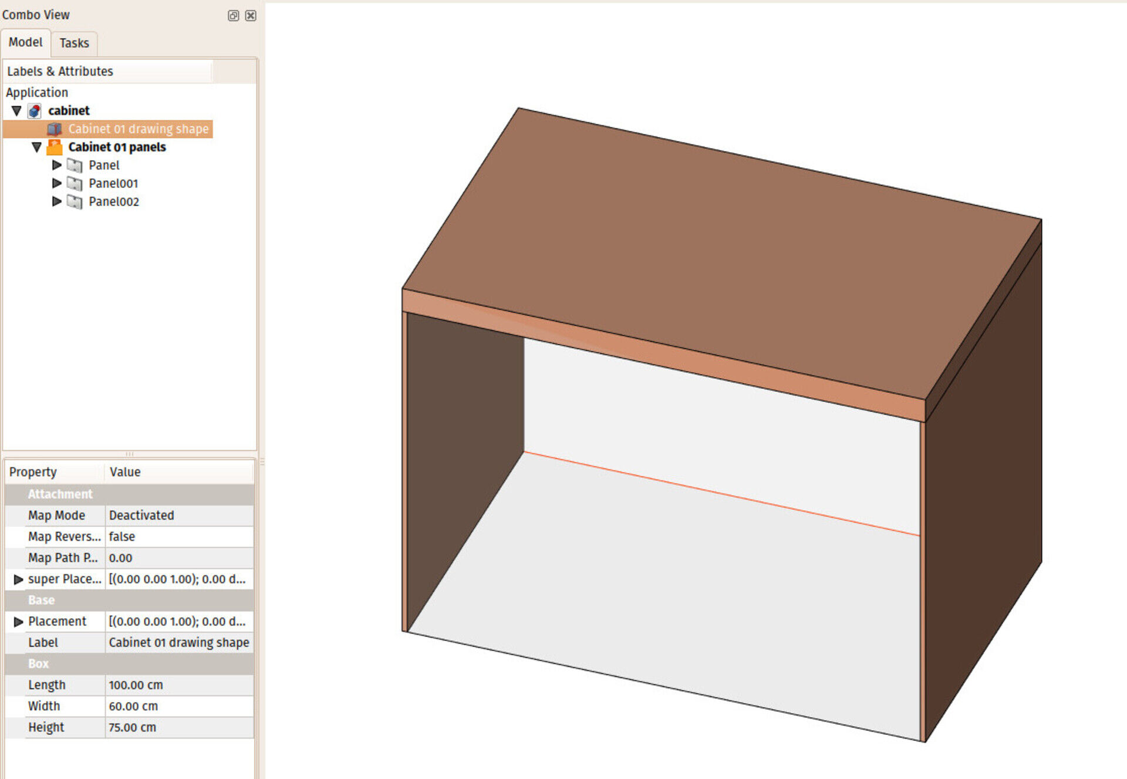Expand the Panel002 tree item
Image resolution: width=1127 pixels, height=779 pixels.
pos(56,202)
